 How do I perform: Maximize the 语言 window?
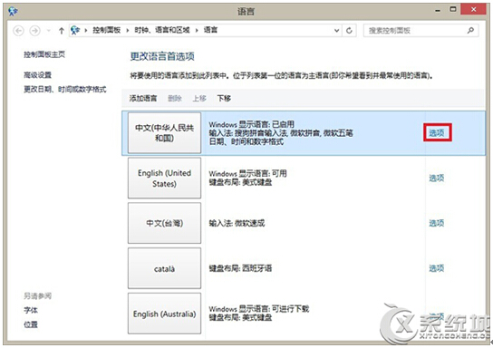coord(453,9)
